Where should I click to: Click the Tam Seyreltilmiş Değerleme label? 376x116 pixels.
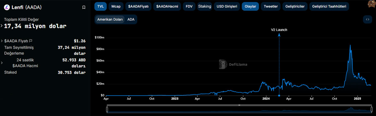19,50
